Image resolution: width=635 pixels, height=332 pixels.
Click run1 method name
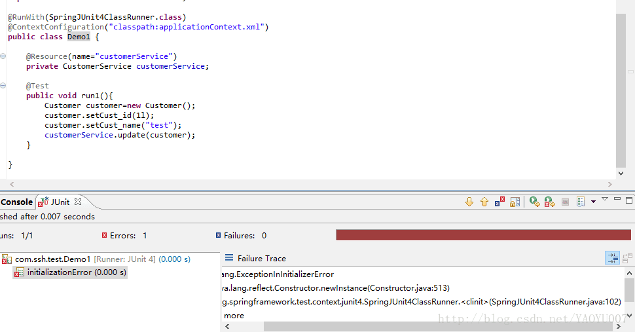click(x=90, y=96)
